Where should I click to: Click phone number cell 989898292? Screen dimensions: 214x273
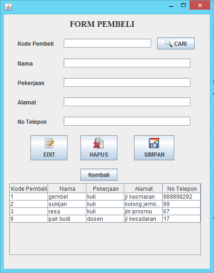tap(182, 197)
